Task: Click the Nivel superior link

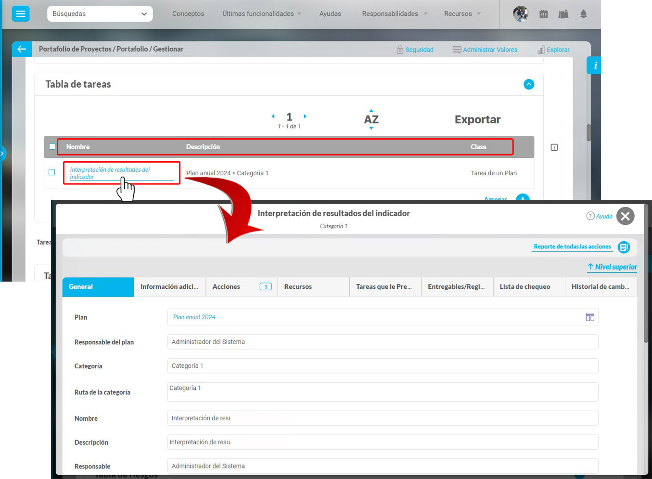Action: [x=612, y=267]
